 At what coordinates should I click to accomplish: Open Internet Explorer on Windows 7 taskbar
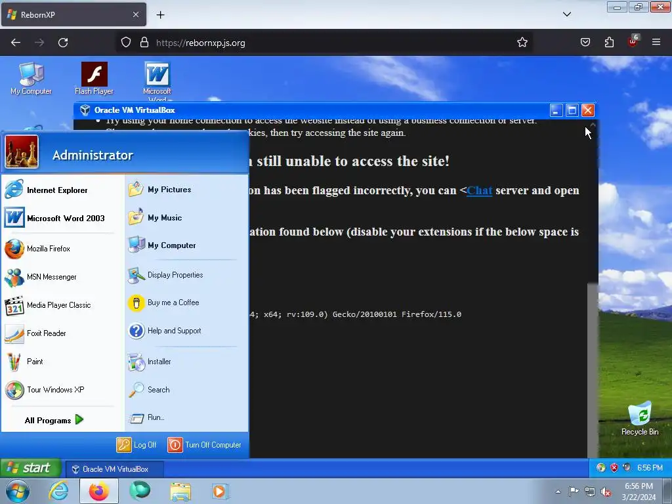[58, 491]
